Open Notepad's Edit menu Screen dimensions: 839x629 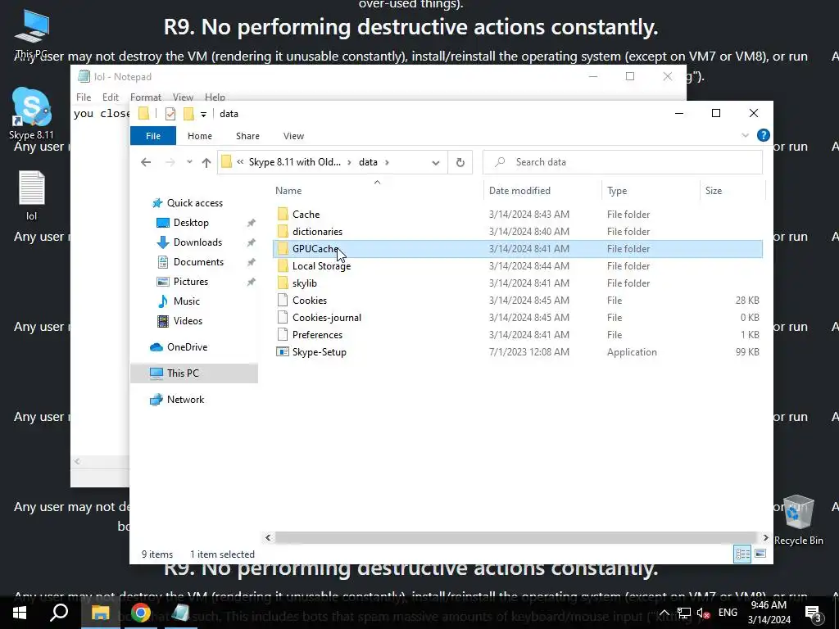click(111, 97)
